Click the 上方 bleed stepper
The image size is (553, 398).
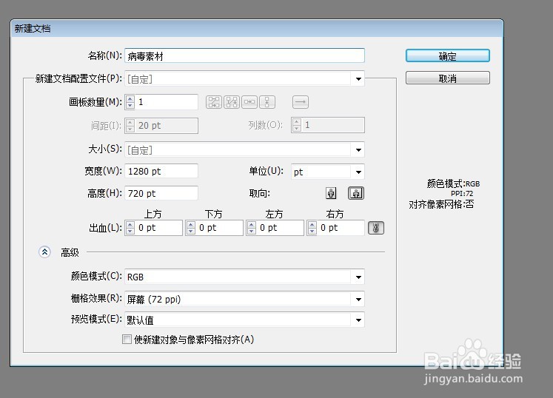[x=130, y=228]
